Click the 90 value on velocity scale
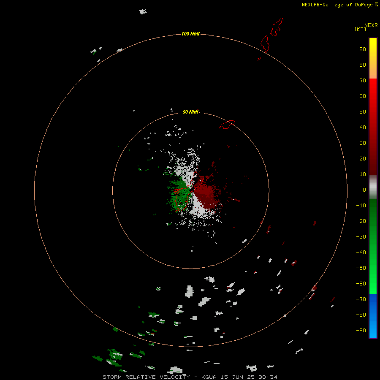380x380 pixels. (363, 49)
